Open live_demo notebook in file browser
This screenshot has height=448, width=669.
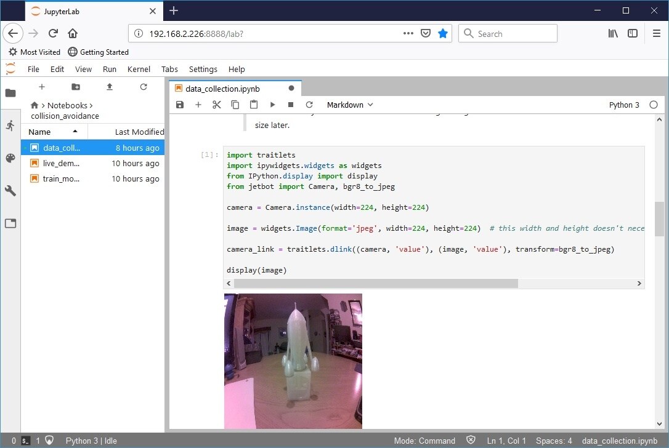pos(60,163)
